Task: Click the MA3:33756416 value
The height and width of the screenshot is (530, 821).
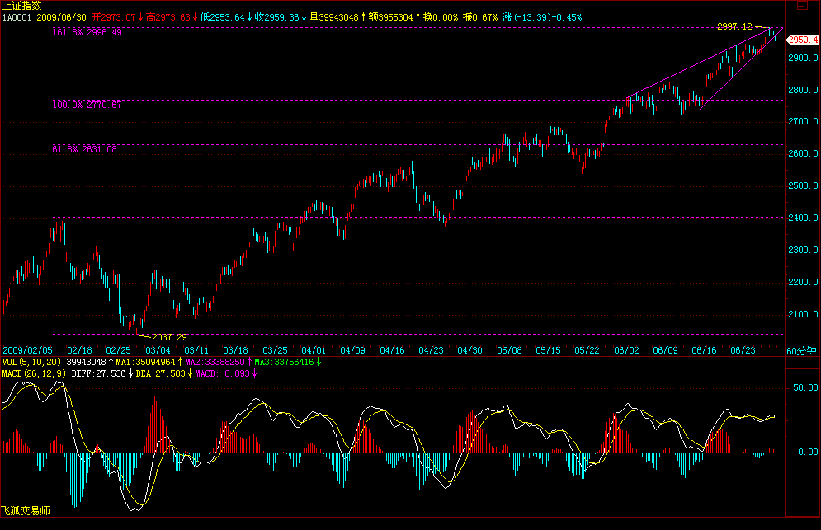Action: click(x=285, y=362)
